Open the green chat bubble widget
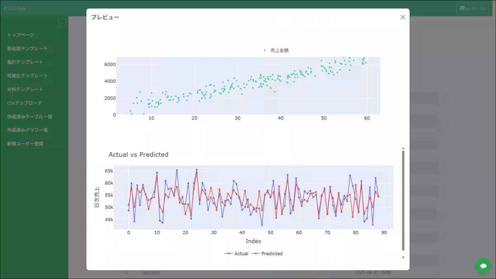Screen dimensions: 496x279 [483, 266]
